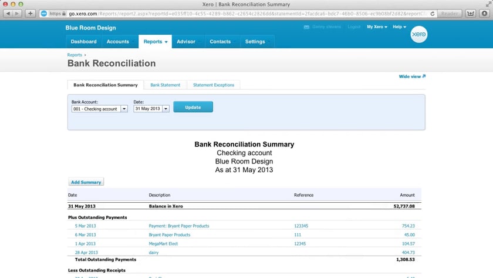Go back with the browser back arrow
Image resolution: width=493 pixels, height=278 pixels.
(x=8, y=14)
